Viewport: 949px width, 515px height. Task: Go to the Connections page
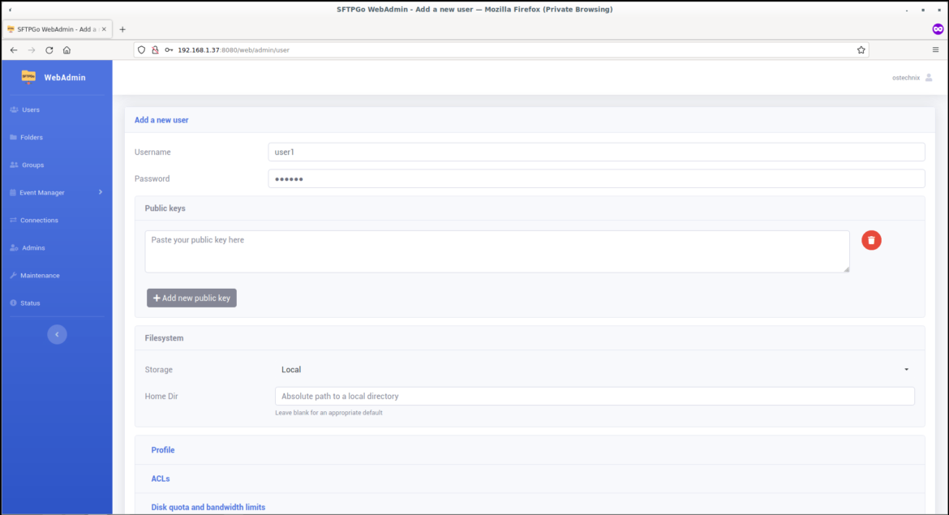(37, 220)
